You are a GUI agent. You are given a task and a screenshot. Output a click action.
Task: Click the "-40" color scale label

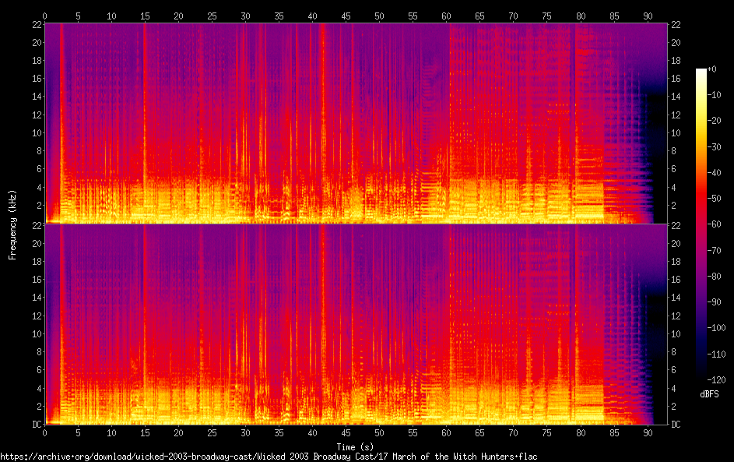(715, 173)
